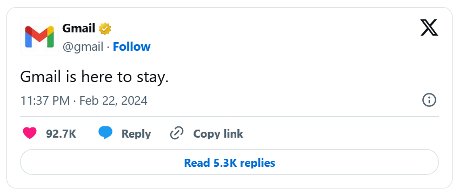Select the Reply text label

(x=136, y=134)
